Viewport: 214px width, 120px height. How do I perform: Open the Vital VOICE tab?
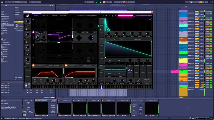tap(36, 16)
